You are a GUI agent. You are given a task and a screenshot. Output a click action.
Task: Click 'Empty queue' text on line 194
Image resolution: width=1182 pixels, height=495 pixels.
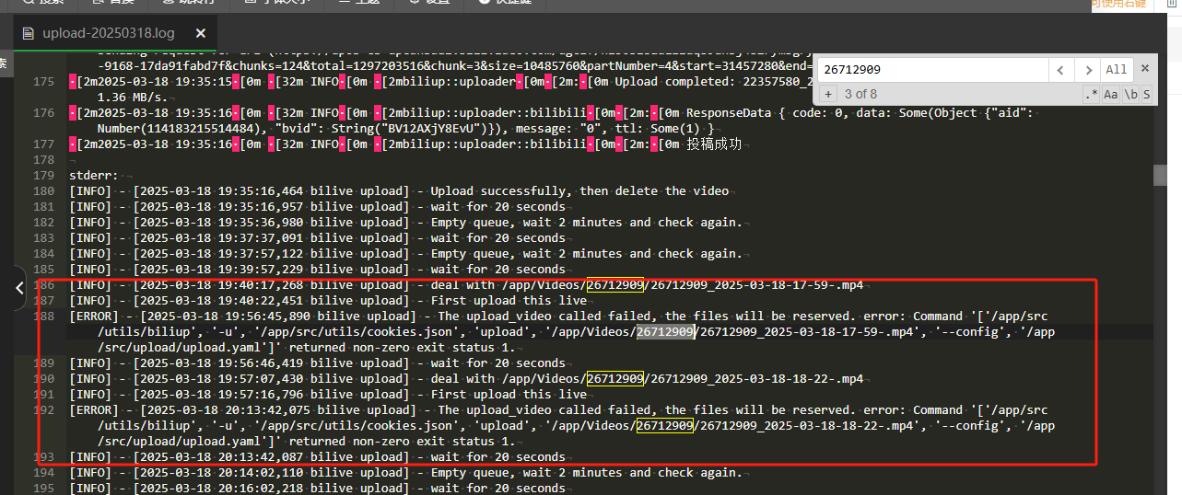pos(469,472)
